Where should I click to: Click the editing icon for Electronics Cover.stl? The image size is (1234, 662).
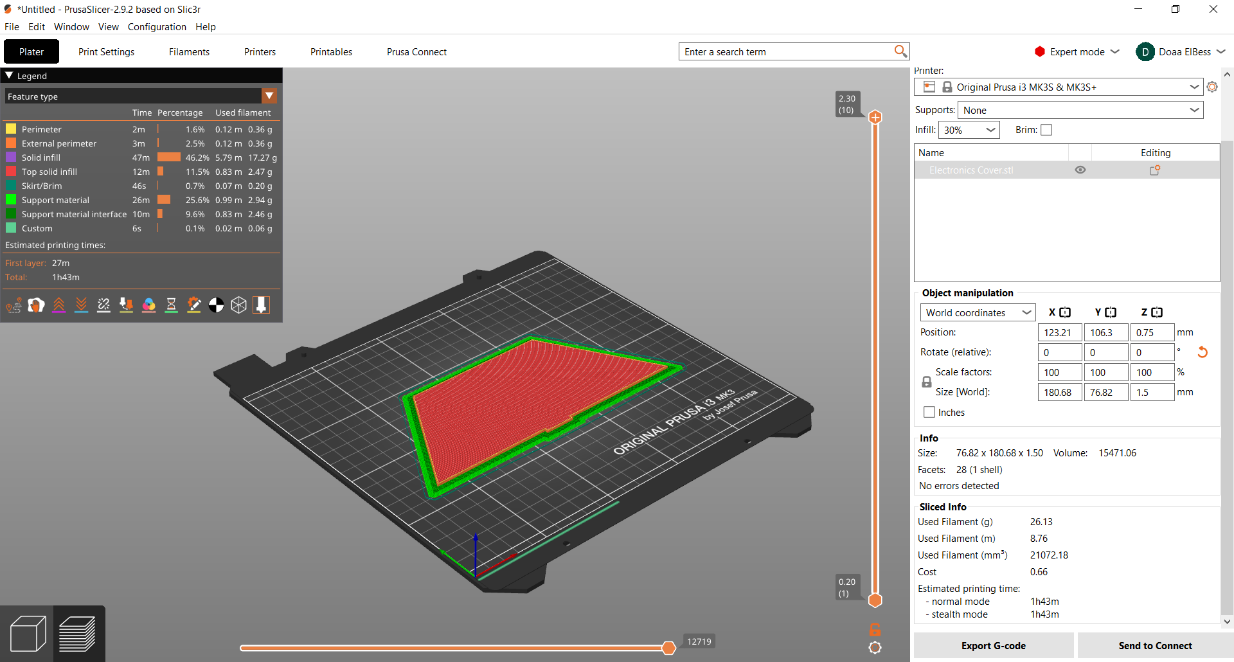[x=1155, y=170]
